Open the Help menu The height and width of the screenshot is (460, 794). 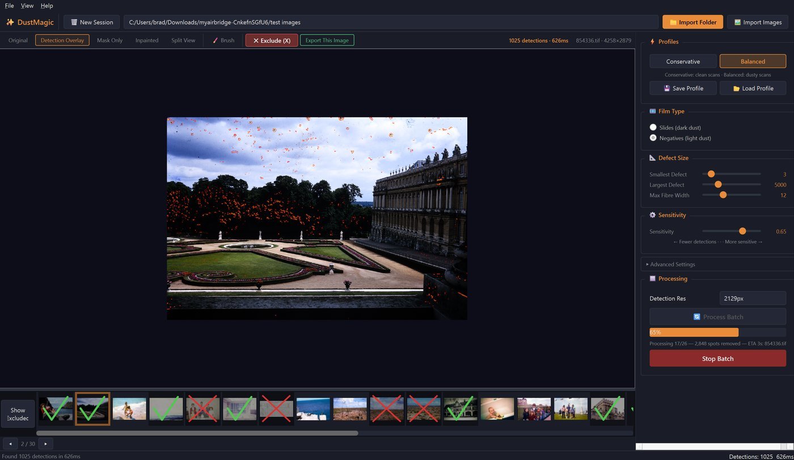coord(47,6)
